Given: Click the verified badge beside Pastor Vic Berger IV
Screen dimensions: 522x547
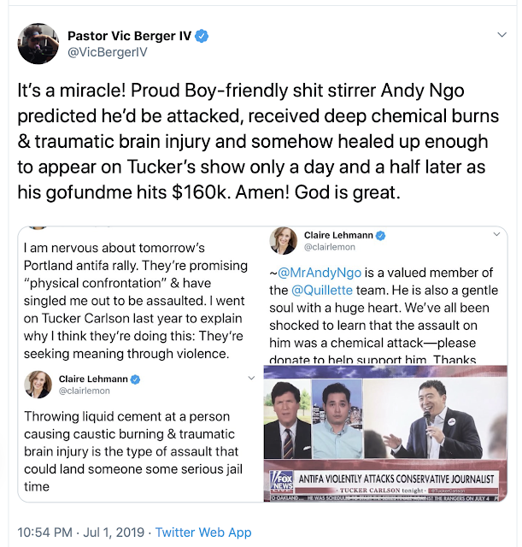Looking at the screenshot, I should pyautogui.click(x=202, y=36).
